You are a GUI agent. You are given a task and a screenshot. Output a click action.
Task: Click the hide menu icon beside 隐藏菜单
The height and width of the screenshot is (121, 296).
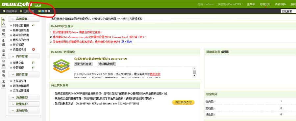tap(4, 11)
